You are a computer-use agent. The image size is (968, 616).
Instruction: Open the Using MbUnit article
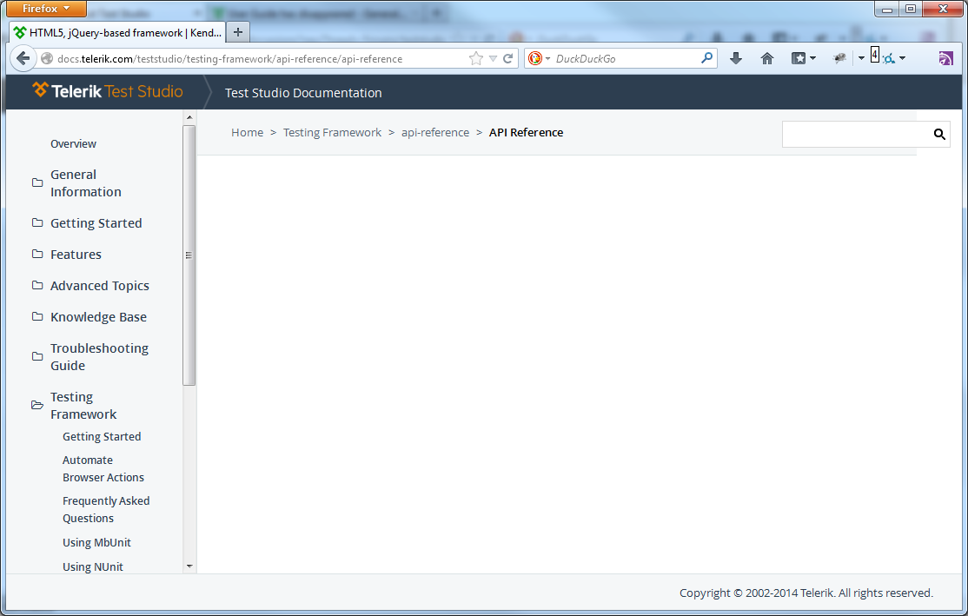point(97,542)
